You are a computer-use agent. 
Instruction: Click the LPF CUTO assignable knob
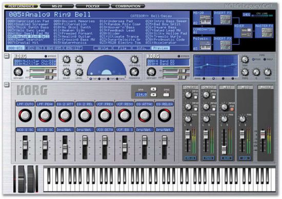pos(25,115)
